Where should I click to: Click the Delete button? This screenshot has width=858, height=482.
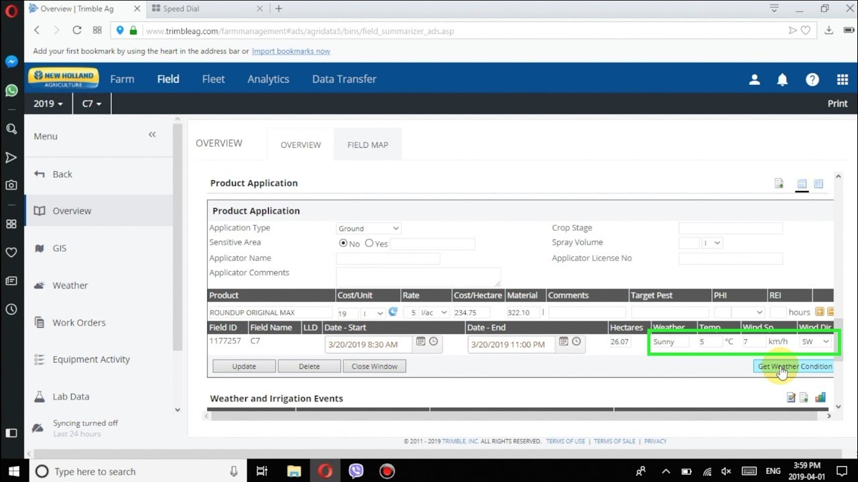309,366
